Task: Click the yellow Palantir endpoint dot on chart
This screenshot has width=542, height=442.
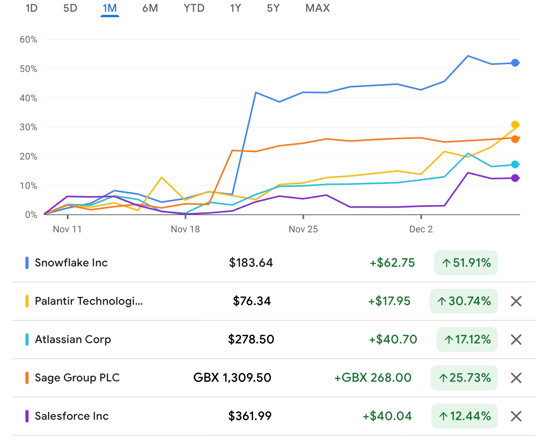Action: pyautogui.click(x=515, y=125)
